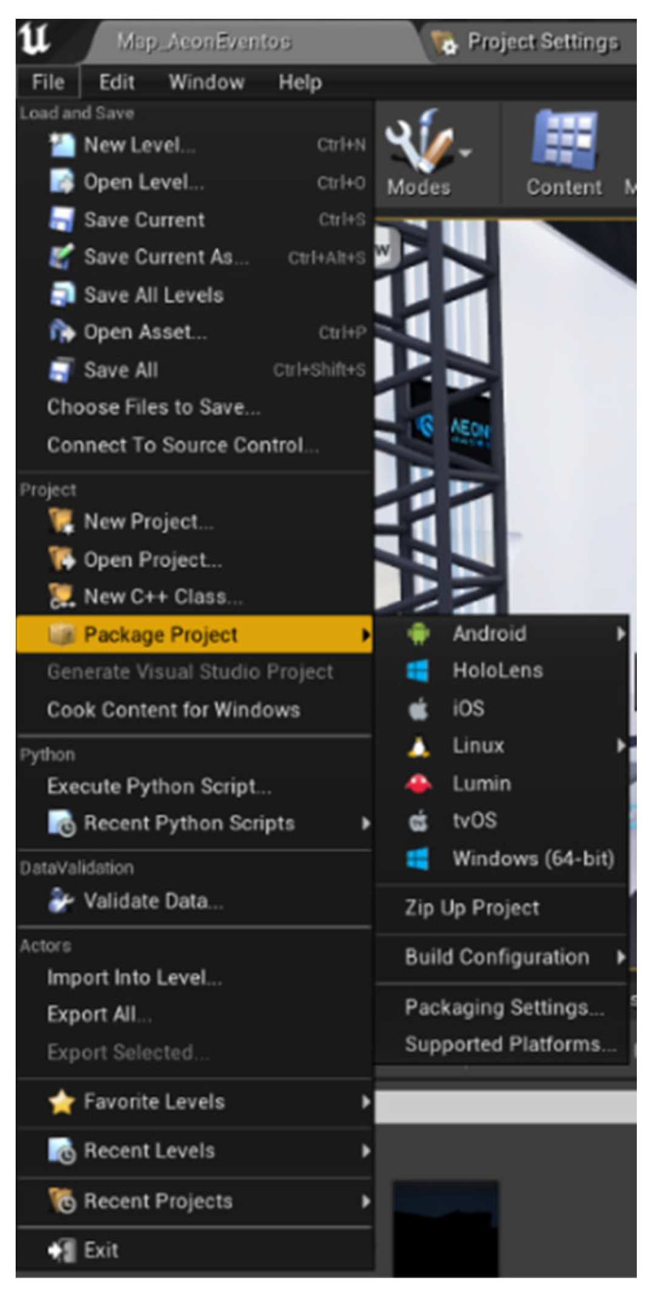The height and width of the screenshot is (1298, 652).
Task: Open the Modes dropdown arrow
Action: click(x=465, y=153)
